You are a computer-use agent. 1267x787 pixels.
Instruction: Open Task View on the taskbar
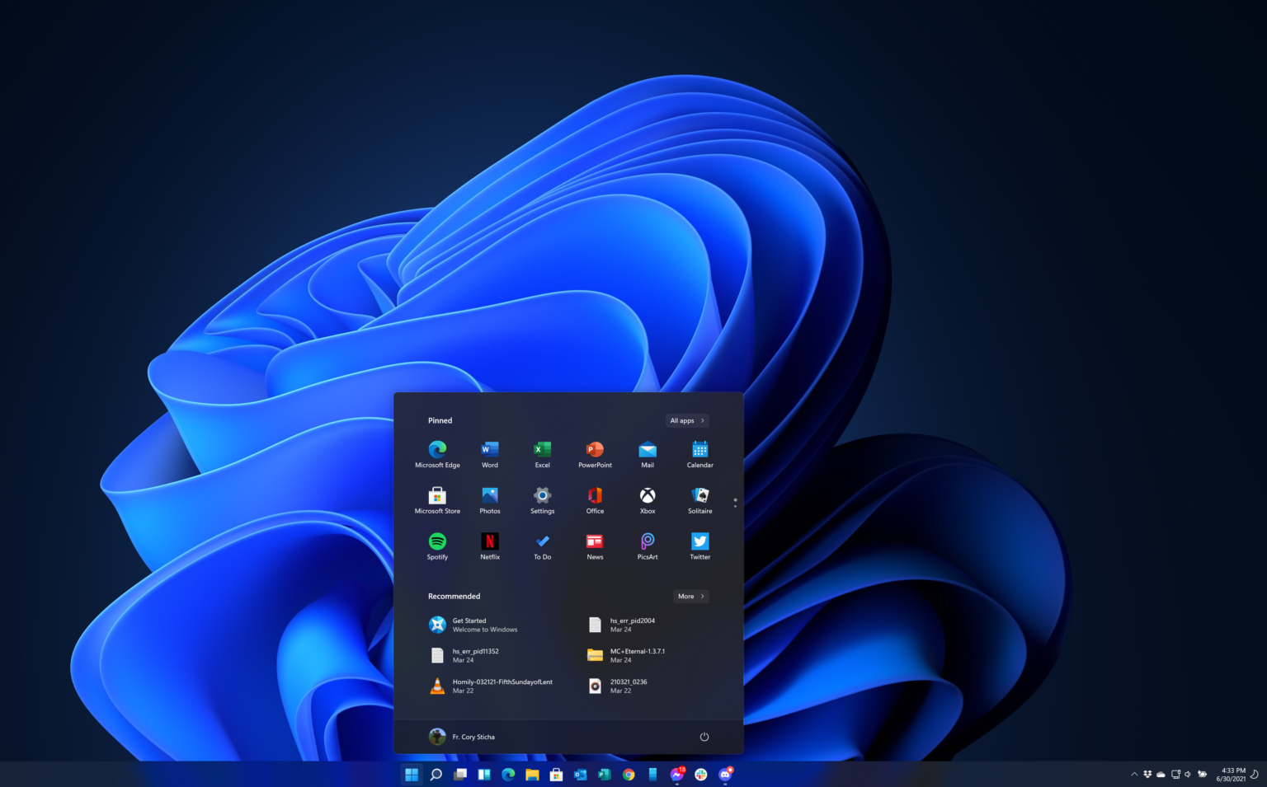coord(460,775)
